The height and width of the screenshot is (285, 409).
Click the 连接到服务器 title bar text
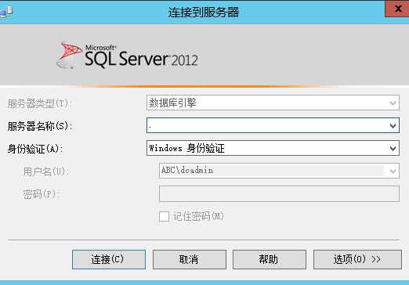(x=204, y=12)
